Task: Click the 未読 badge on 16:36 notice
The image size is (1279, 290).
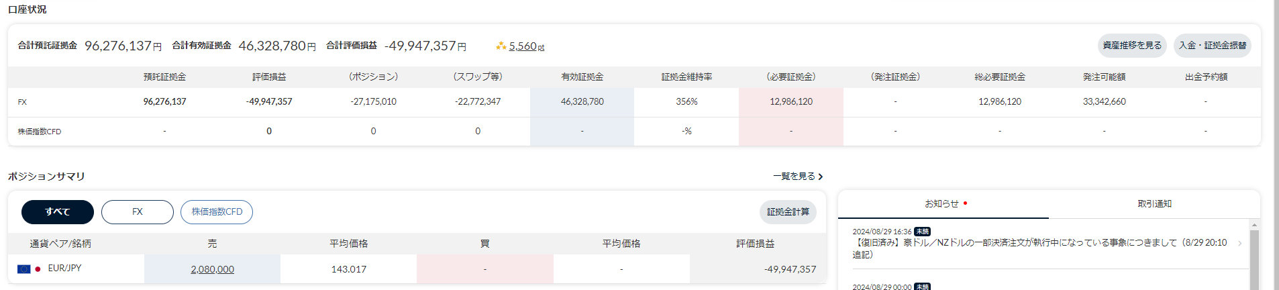Action: point(922,232)
